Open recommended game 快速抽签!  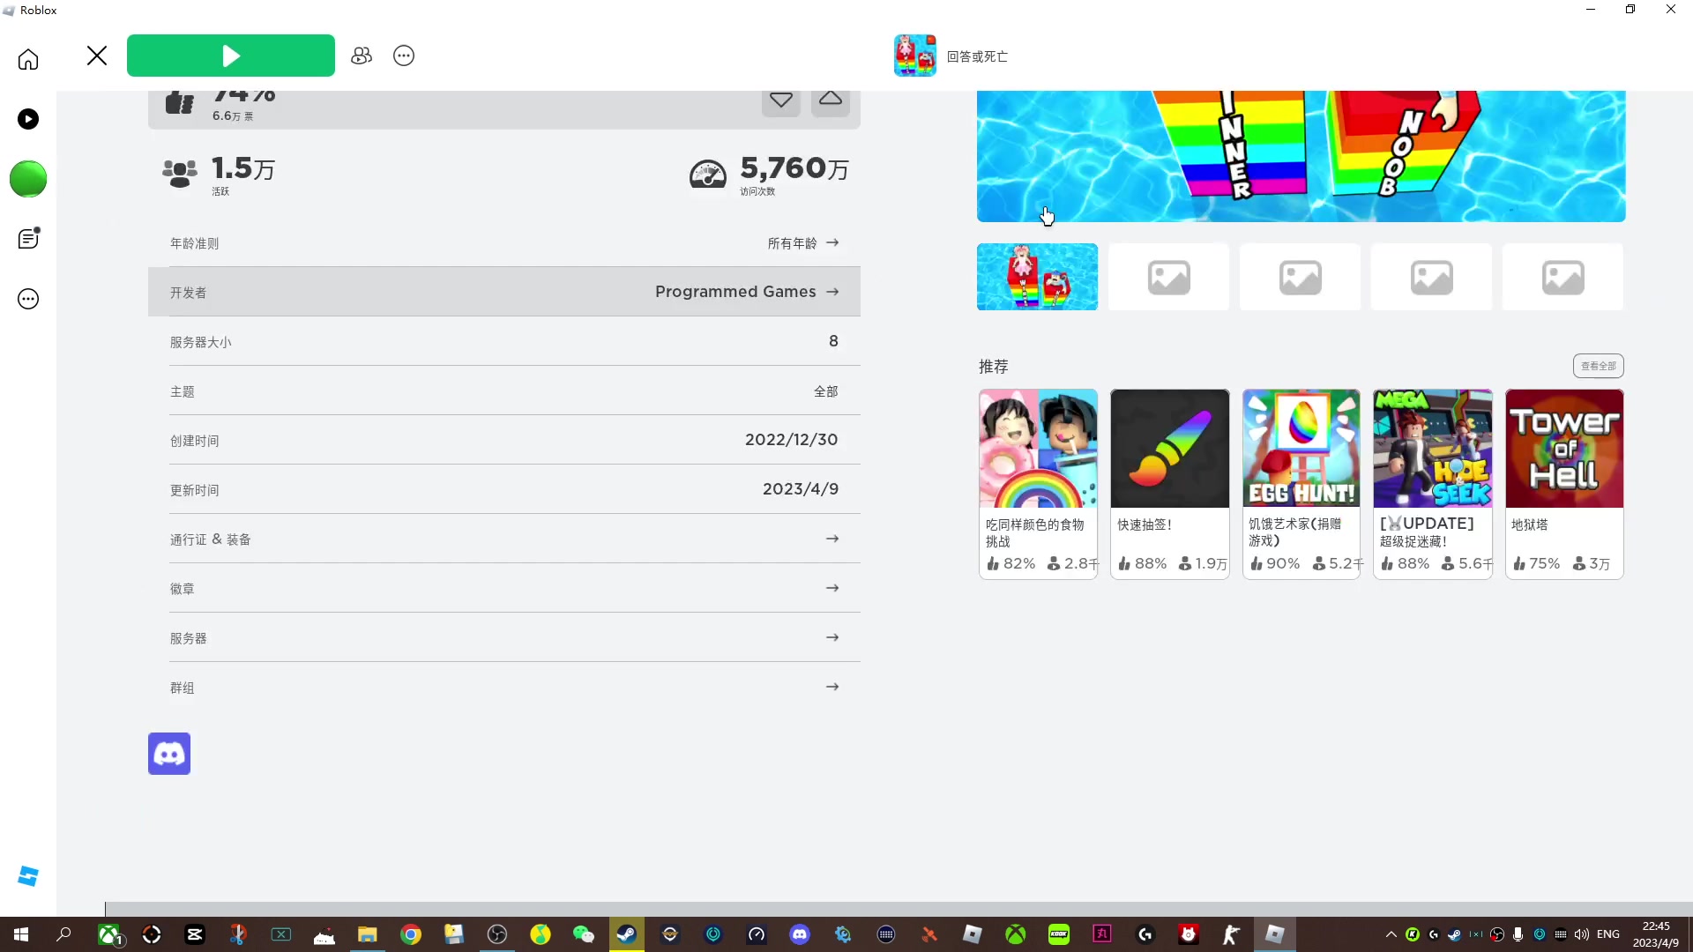click(1169, 484)
